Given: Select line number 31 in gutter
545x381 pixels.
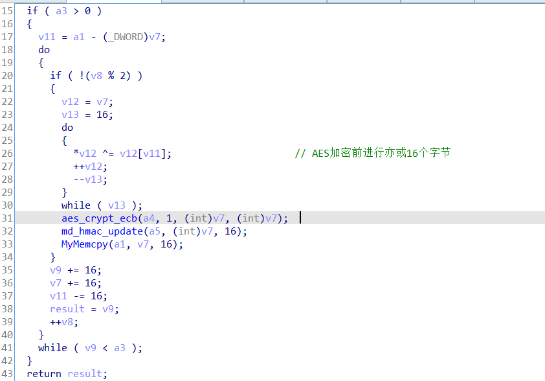Looking at the screenshot, I should (7, 218).
